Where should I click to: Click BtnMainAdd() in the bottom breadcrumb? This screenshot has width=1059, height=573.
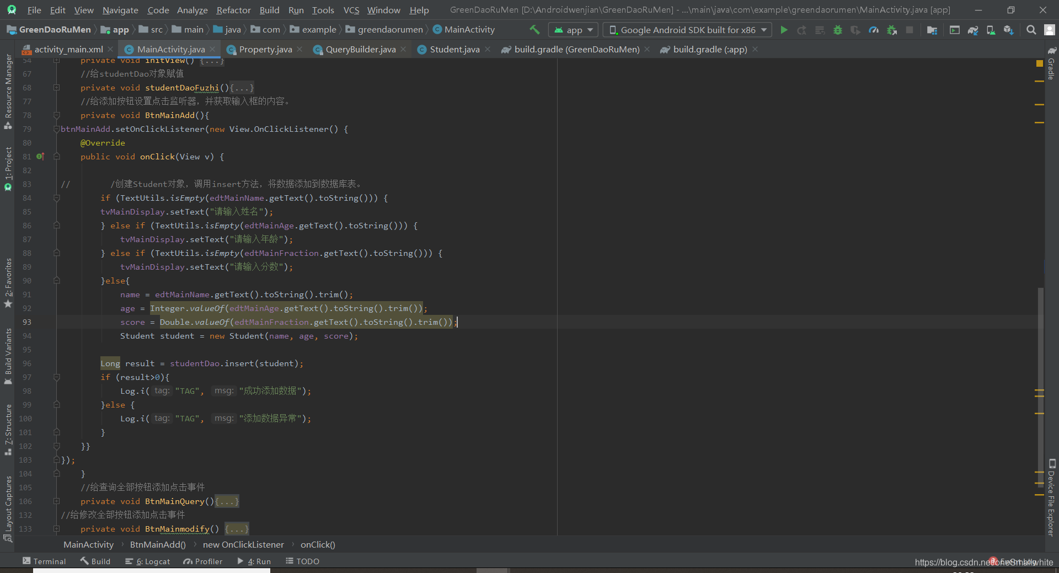coord(158,545)
